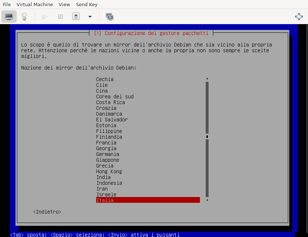This screenshot has height=237, width=308.
Task: Open virtual hardware details lightbulb
Action: [x=24, y=17]
